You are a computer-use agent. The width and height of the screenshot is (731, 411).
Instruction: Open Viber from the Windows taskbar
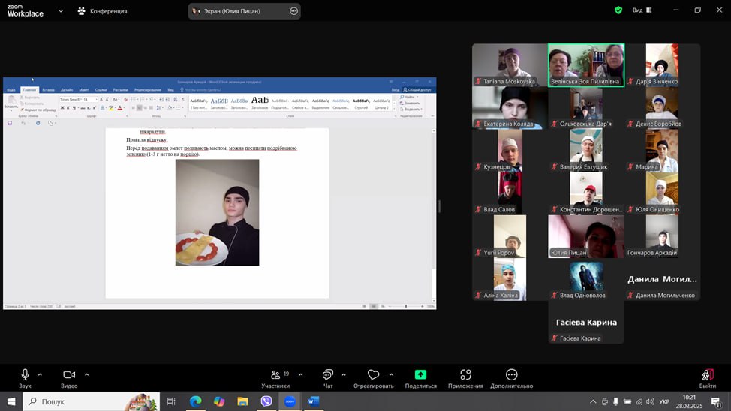pyautogui.click(x=266, y=401)
